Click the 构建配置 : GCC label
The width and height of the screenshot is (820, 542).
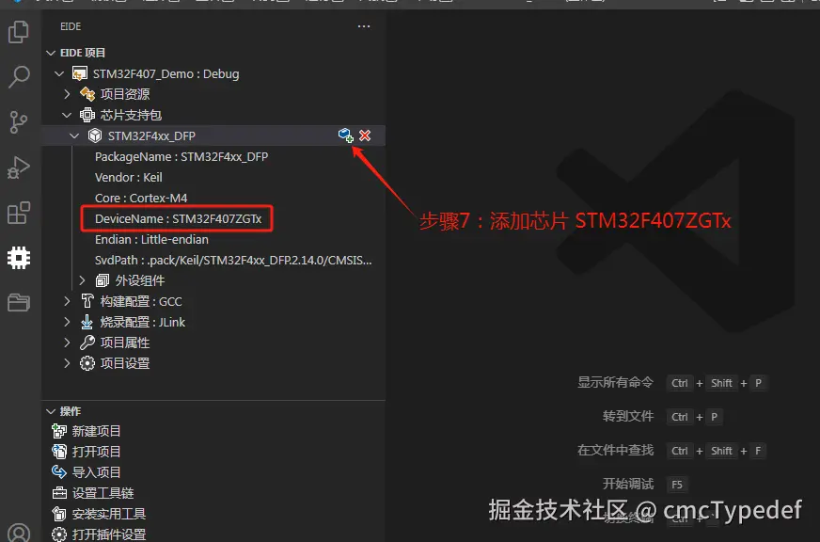141,301
